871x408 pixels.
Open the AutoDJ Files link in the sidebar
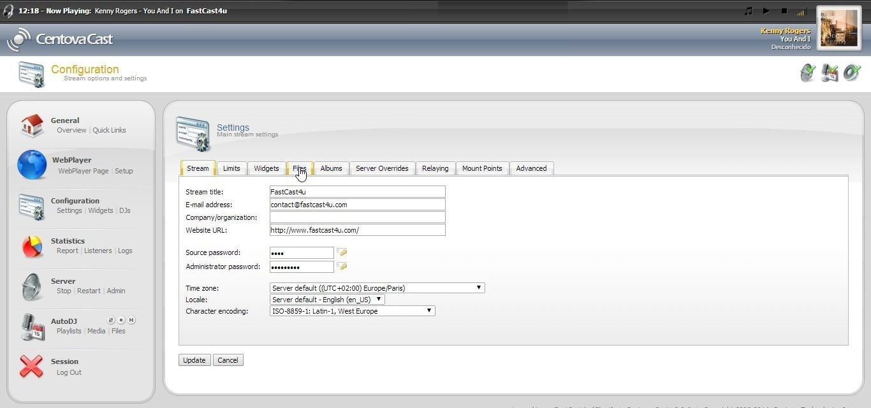tap(119, 331)
